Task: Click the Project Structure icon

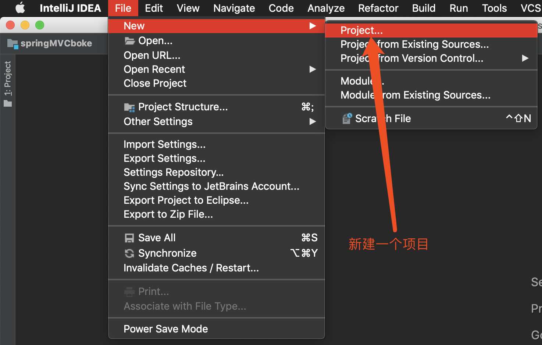Action: (129, 107)
